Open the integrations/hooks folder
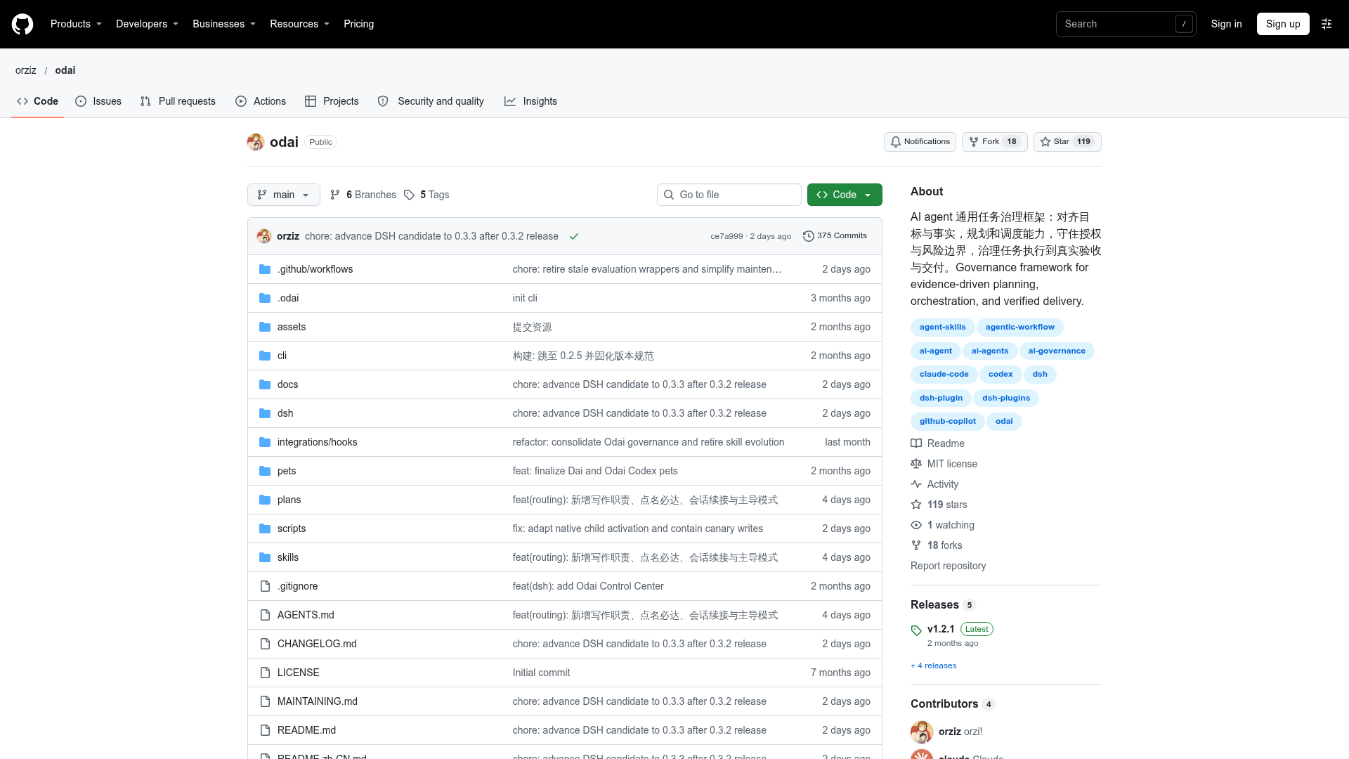1349x759 pixels. [x=317, y=442]
